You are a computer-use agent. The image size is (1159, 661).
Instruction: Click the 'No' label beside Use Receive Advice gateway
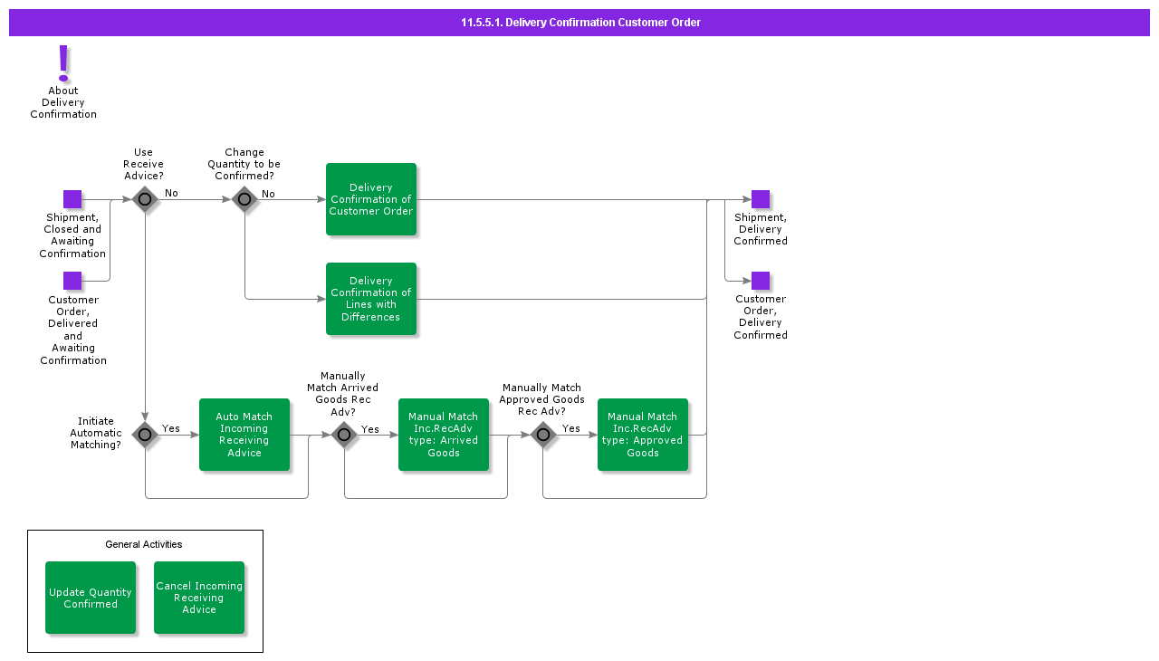pos(171,193)
